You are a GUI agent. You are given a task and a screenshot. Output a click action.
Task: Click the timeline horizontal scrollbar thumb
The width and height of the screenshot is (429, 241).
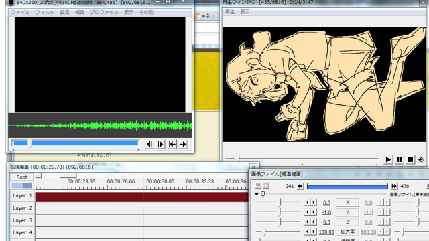pyautogui.click(x=68, y=175)
